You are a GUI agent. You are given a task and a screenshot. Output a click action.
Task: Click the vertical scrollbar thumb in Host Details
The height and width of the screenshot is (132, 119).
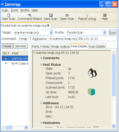tap(114, 75)
